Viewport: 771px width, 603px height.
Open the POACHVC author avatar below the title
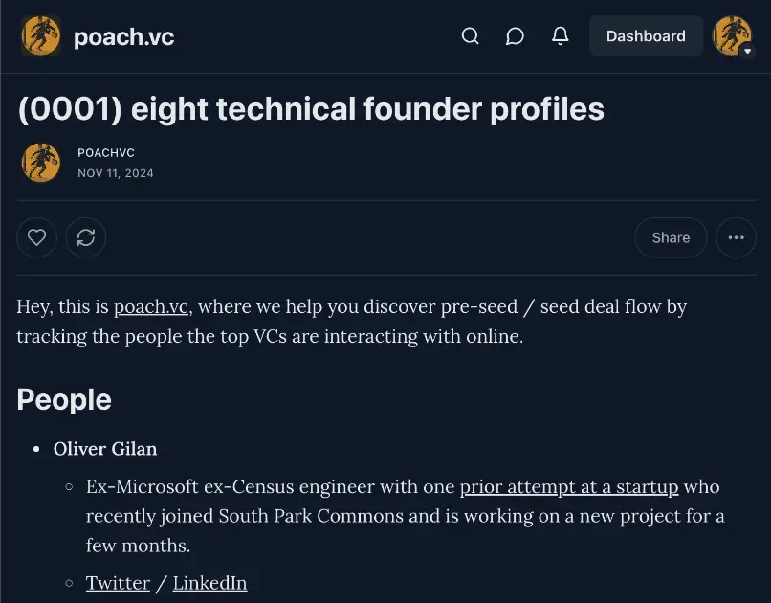tap(40, 163)
